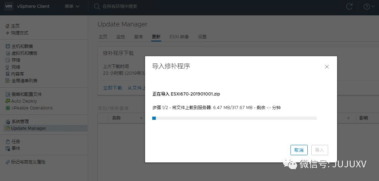
Task: Click the 内容库 content library icon
Action: click(8, 74)
